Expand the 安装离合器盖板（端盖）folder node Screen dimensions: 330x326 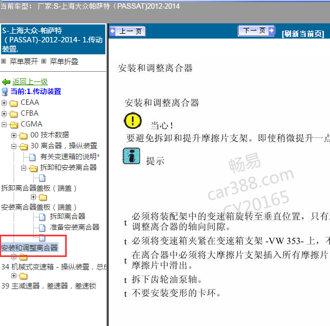33,197
